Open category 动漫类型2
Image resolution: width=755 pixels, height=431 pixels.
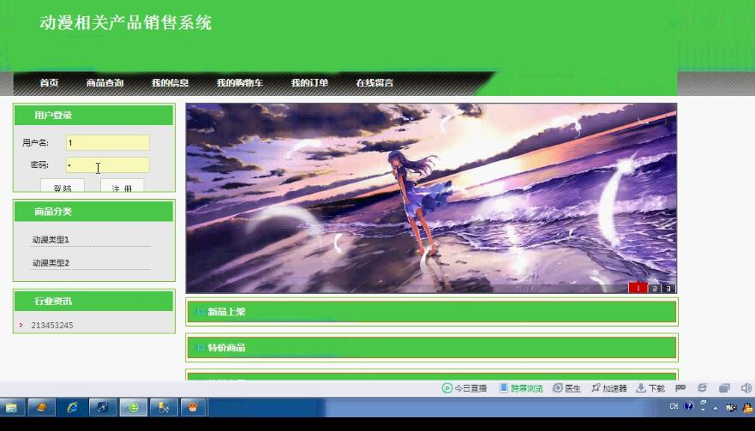pyautogui.click(x=51, y=262)
